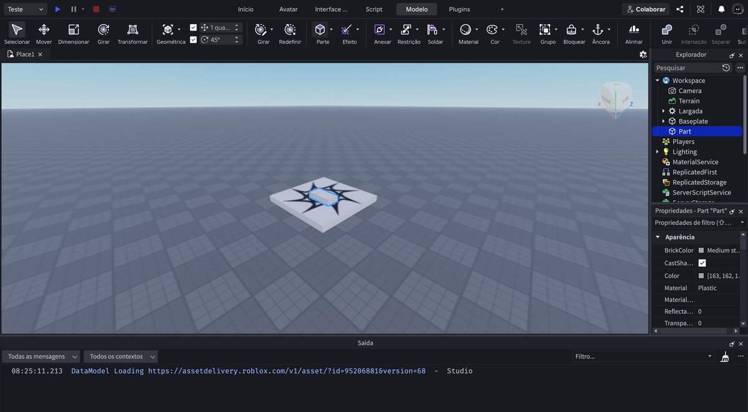This screenshot has height=412, width=748.
Task: Pause the running test
Action: (74, 9)
